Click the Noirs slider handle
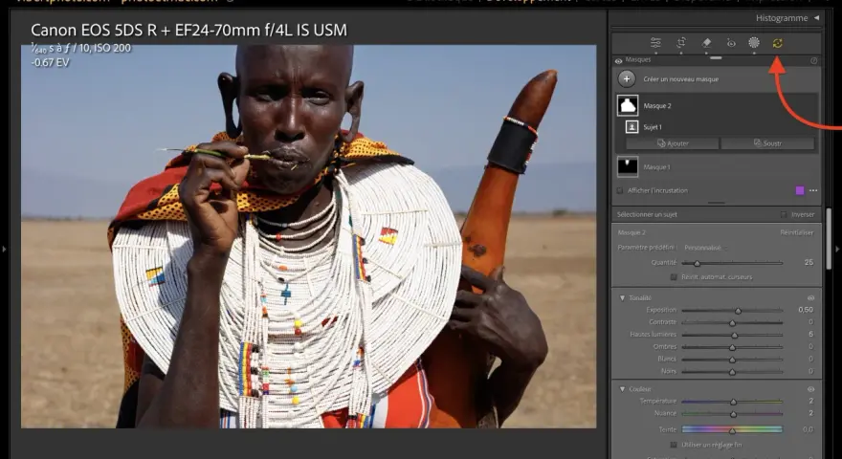Screen dimensions: 842x459 tap(732, 372)
